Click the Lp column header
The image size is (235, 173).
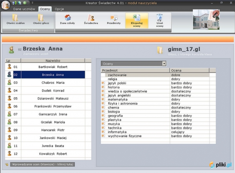pos(13,61)
